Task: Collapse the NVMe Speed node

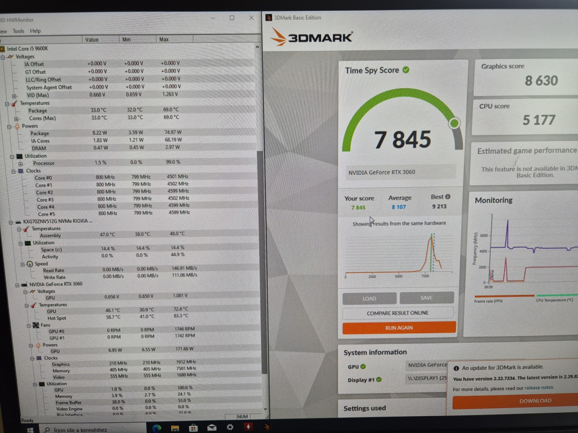Action: point(23,264)
